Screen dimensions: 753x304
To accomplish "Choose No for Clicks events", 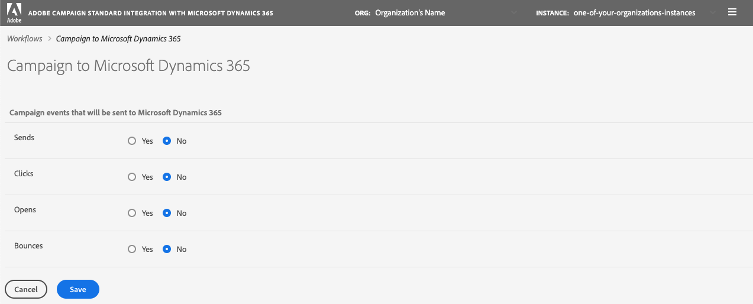I will (x=167, y=177).
